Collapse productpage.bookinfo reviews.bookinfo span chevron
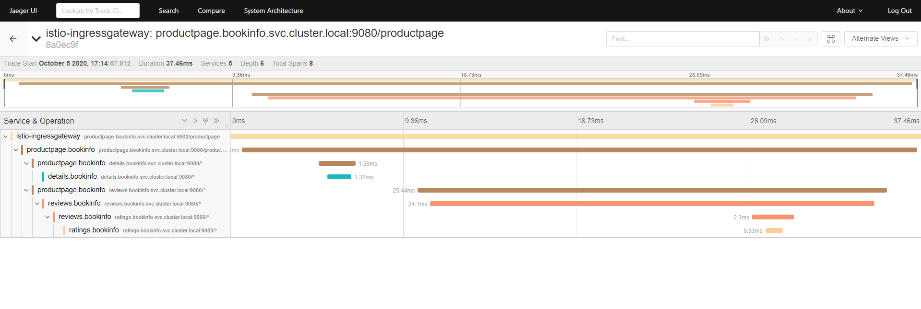The image size is (921, 309). 26,190
